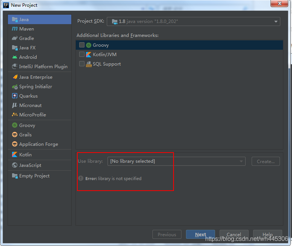Enable the Kotlin/JVM checkbox

82,54
